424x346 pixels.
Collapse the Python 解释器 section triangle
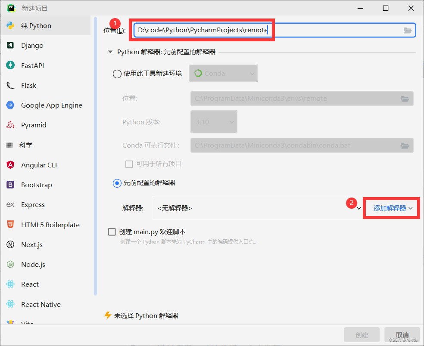(110, 52)
